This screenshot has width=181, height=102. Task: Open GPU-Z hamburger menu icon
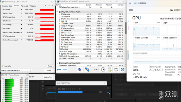pos(53,5)
